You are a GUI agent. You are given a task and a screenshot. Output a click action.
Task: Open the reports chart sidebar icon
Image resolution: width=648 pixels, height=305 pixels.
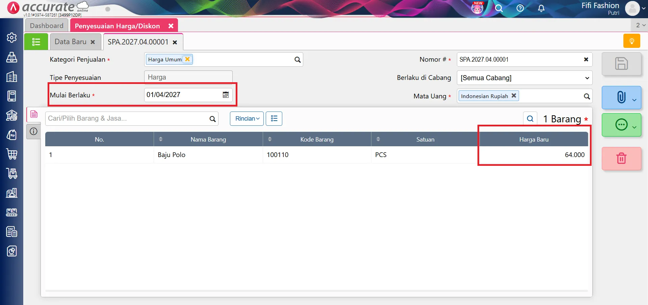(x=12, y=251)
